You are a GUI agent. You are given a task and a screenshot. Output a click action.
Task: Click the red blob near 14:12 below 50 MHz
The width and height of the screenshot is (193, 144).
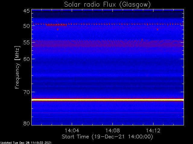click(x=157, y=29)
